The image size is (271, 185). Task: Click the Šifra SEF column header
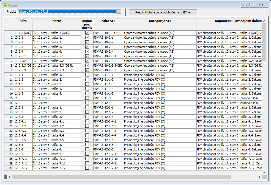coord(109,24)
